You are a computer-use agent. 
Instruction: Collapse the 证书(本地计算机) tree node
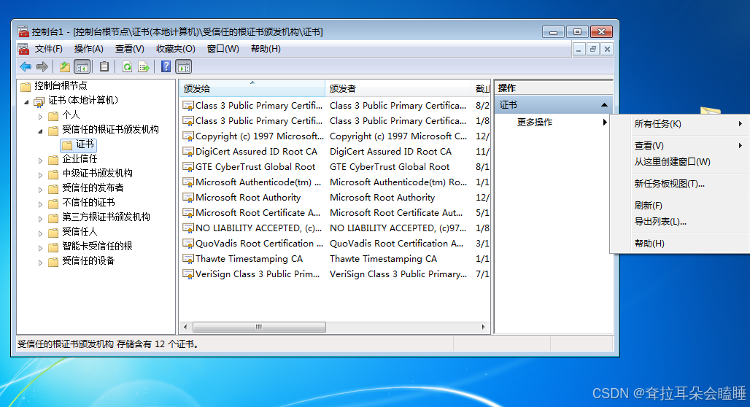[x=27, y=102]
